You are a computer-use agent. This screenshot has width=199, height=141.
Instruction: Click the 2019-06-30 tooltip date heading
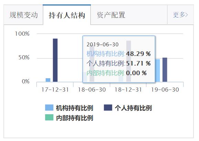[x=103, y=45]
